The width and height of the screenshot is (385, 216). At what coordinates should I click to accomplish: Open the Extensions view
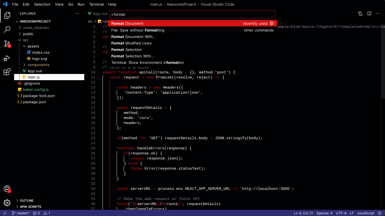pyautogui.click(x=7, y=72)
